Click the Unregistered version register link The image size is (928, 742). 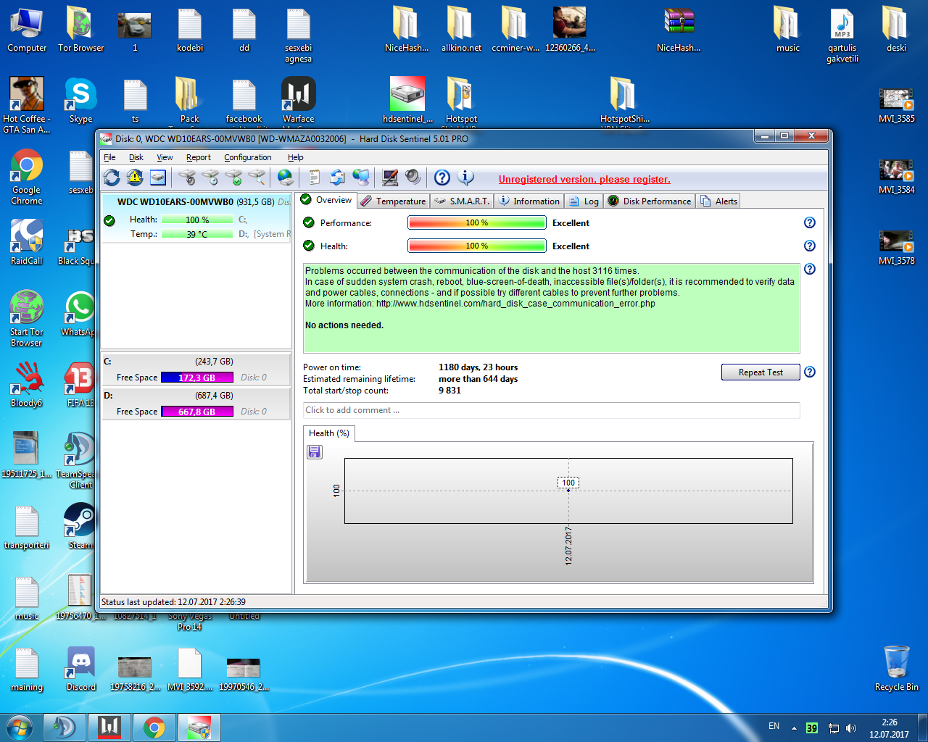click(584, 180)
